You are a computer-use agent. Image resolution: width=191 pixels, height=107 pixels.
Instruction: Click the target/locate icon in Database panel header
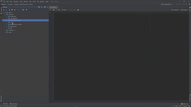point(39,7)
